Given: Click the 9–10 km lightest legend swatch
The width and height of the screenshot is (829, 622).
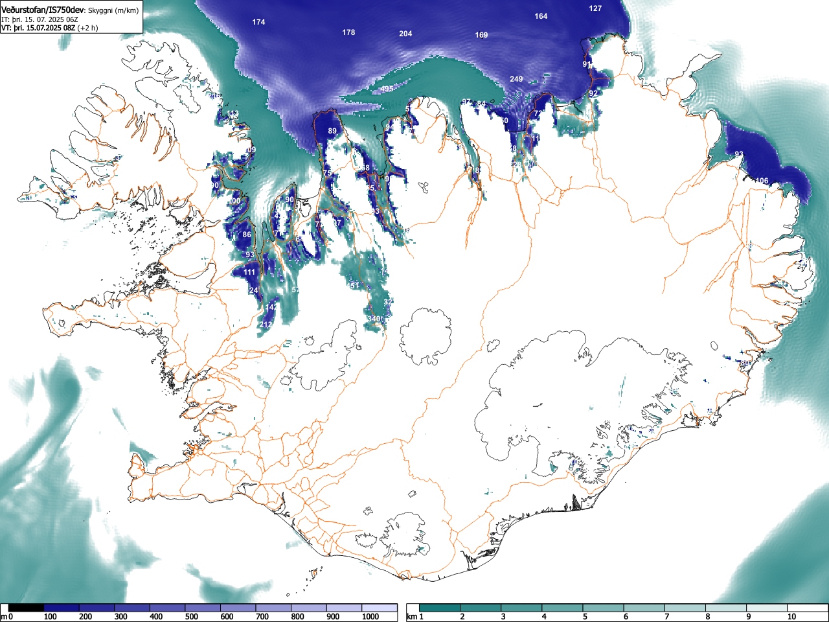Looking at the screenshot, I should click(x=767, y=608).
